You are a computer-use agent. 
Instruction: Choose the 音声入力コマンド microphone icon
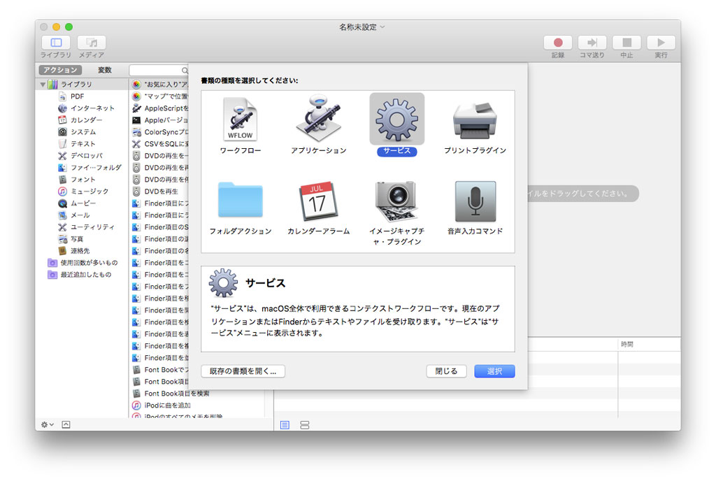pyautogui.click(x=475, y=201)
